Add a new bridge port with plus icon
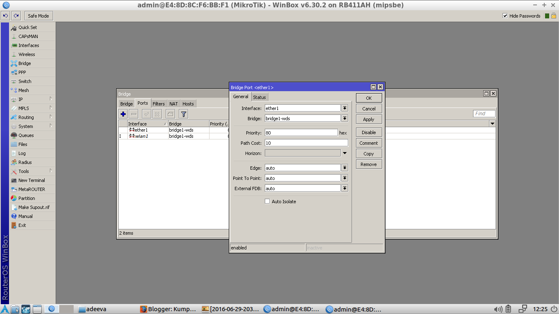 122,114
